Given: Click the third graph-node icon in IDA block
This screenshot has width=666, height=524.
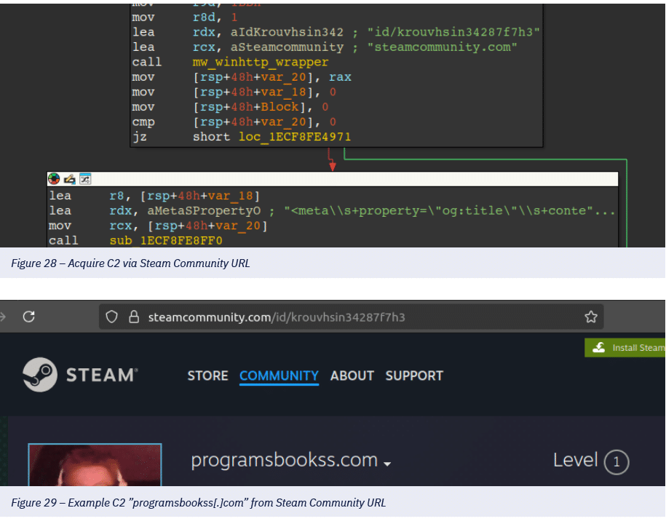Looking at the screenshot, I should pyautogui.click(x=84, y=178).
